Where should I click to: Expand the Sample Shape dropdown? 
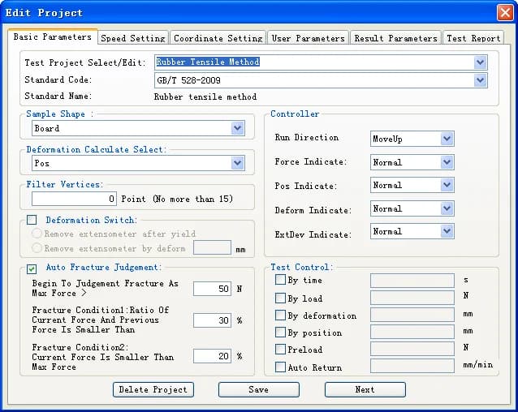click(238, 128)
